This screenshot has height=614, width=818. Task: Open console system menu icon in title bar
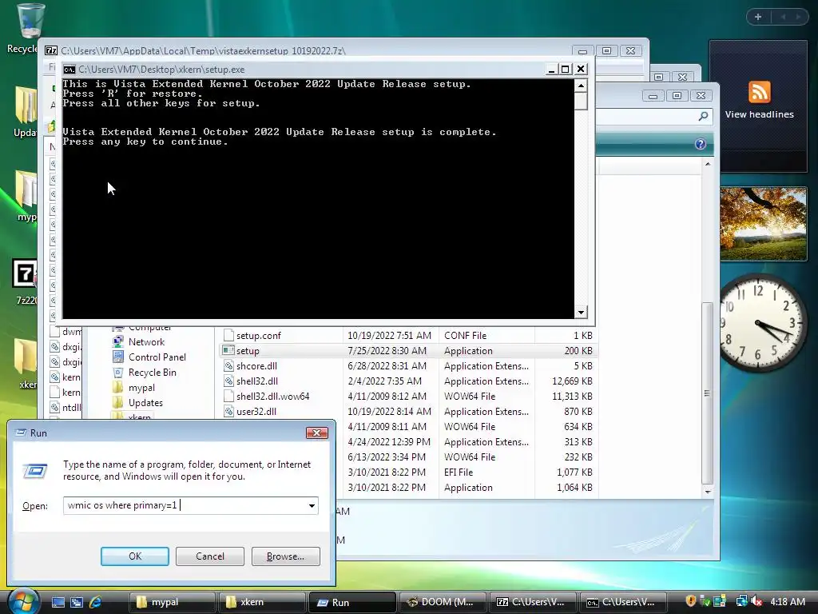point(69,70)
